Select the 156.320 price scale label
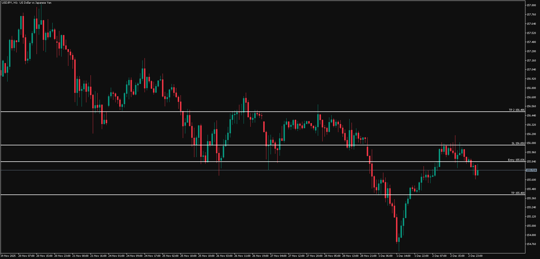The height and width of the screenshot is (259, 540). click(531, 125)
